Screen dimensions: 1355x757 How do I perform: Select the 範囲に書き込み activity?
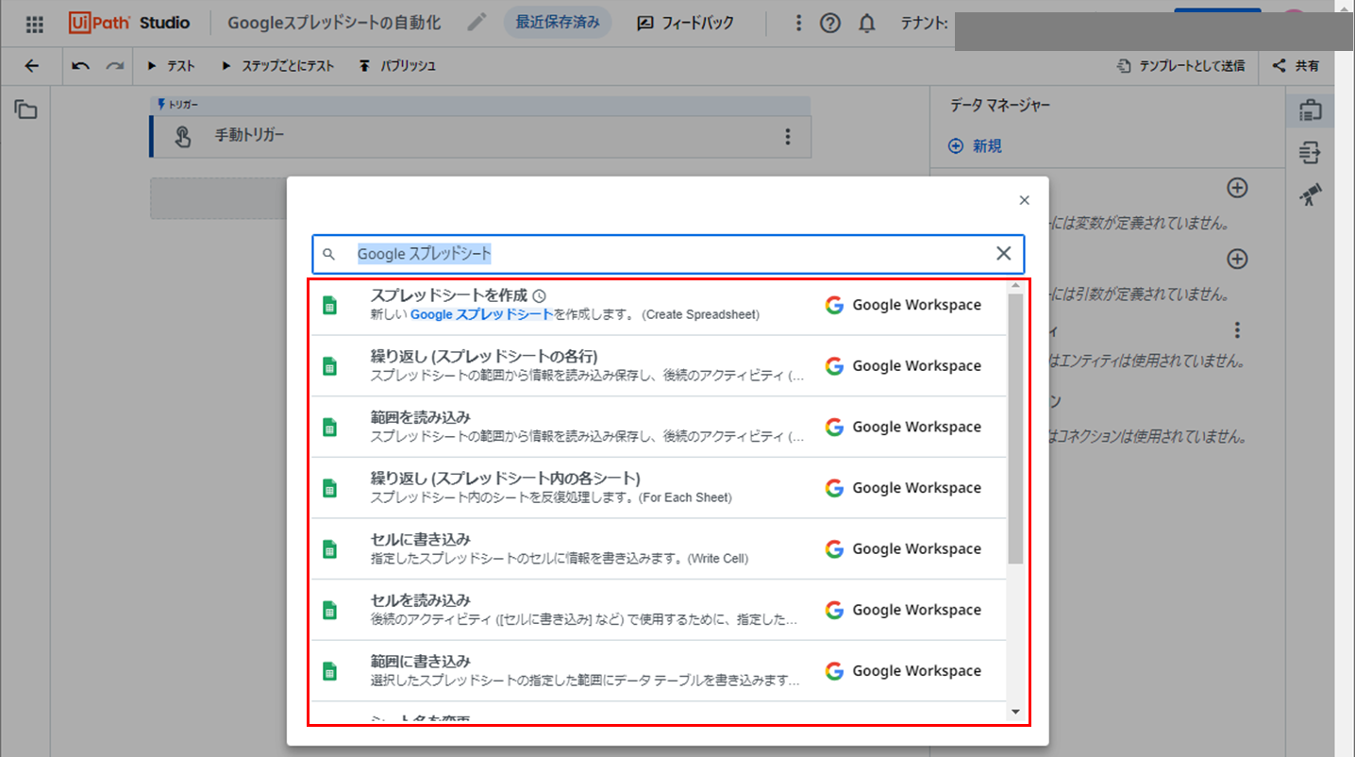pos(659,671)
